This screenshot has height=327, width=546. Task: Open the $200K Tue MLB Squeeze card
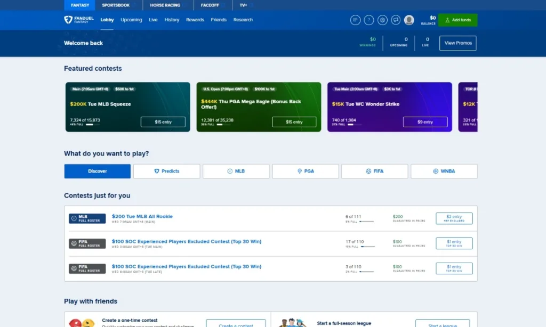click(x=128, y=107)
